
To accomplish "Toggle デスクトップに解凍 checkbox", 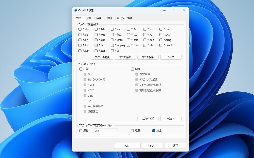I will click(137, 79).
